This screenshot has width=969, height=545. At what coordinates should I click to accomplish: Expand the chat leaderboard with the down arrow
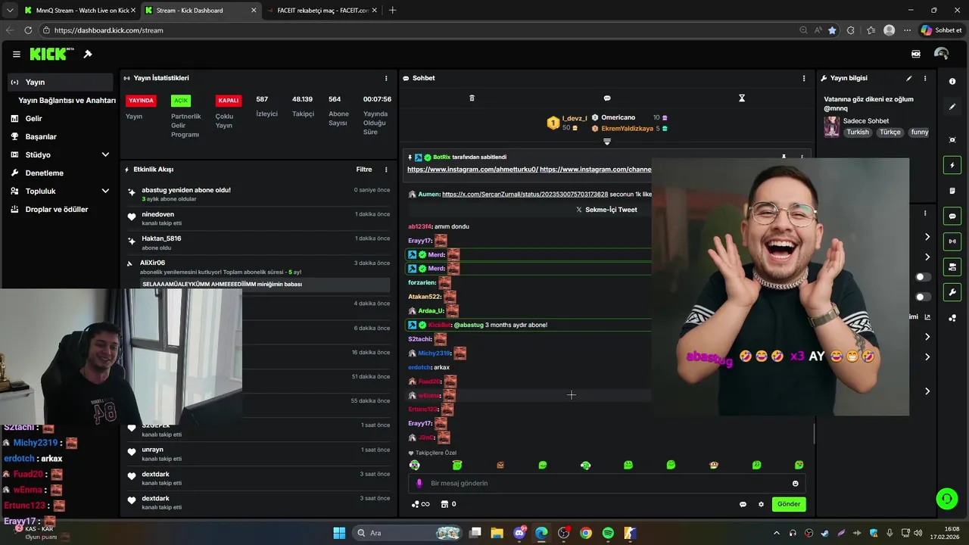coord(607,142)
